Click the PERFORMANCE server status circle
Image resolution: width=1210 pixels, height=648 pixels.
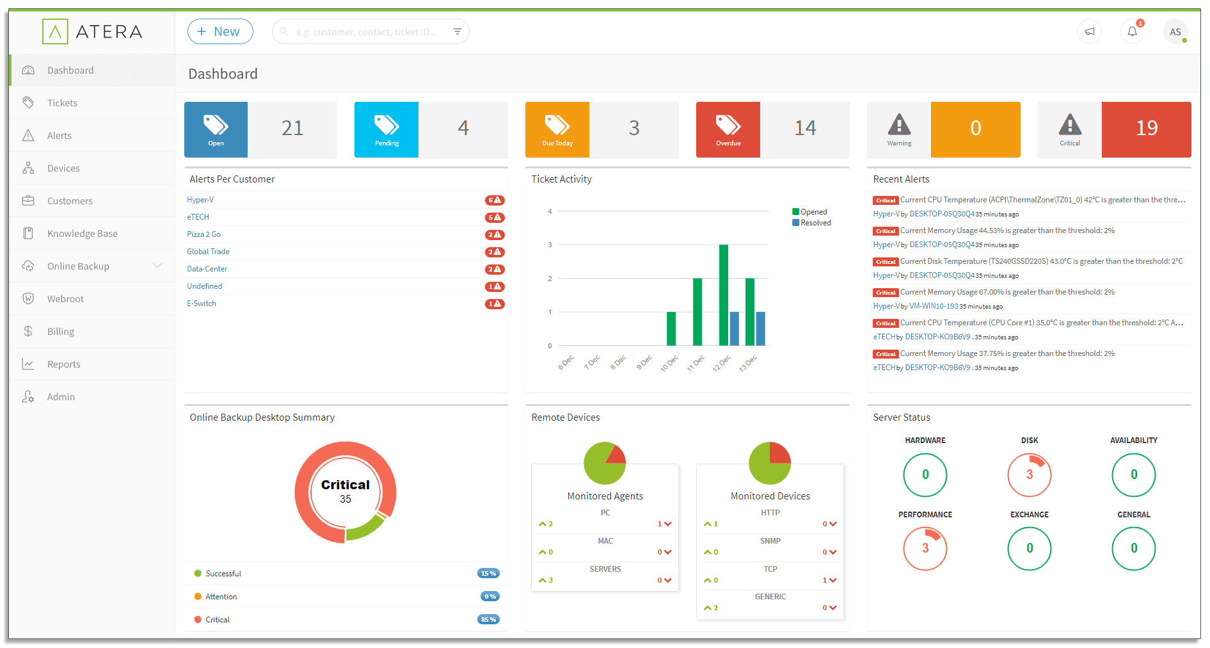(x=925, y=549)
